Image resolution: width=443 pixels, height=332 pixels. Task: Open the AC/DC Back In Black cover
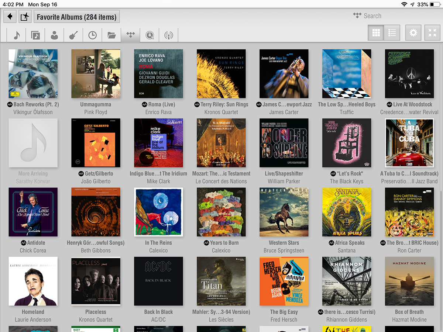pyautogui.click(x=158, y=281)
